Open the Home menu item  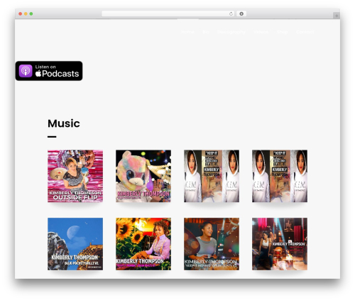click(x=187, y=32)
